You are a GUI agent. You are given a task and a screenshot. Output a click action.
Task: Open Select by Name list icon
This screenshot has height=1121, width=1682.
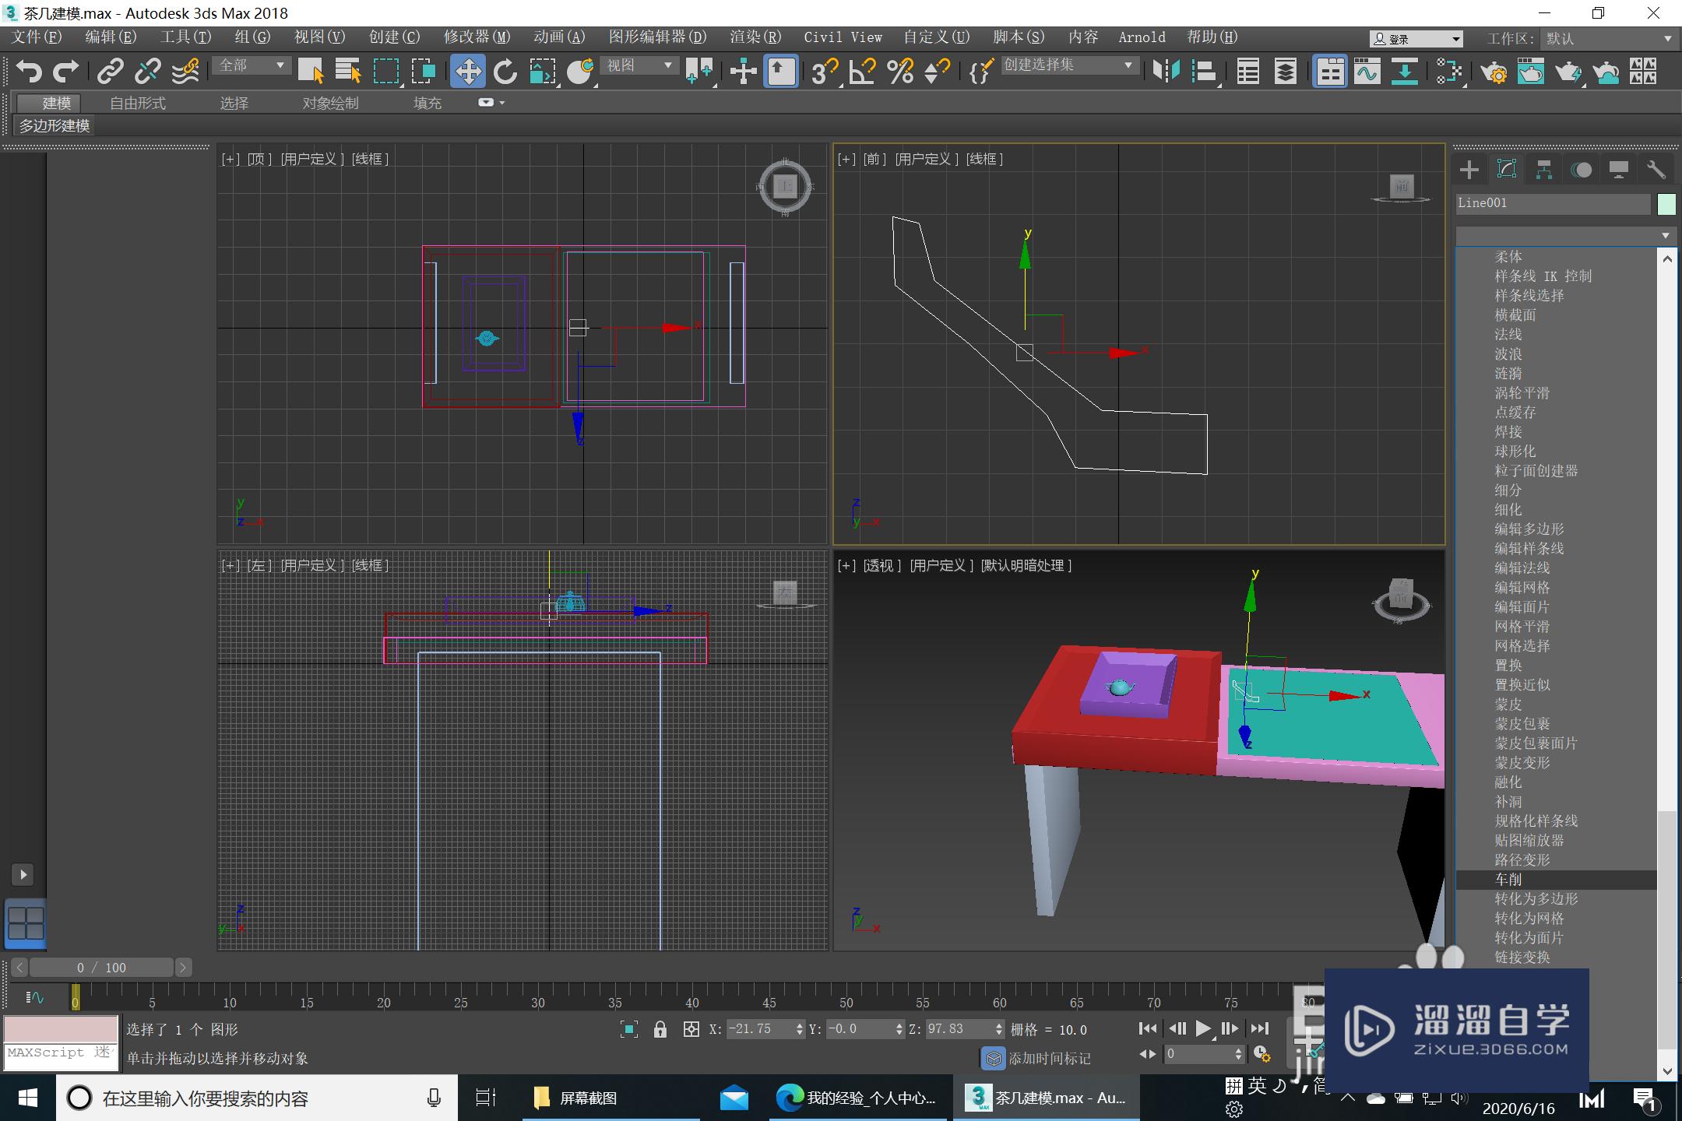coord(348,72)
